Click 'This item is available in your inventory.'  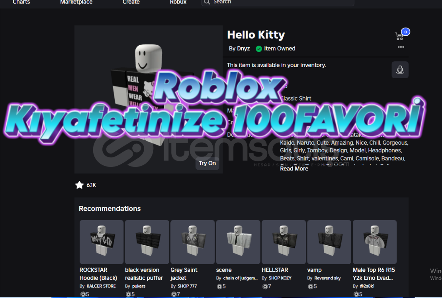[276, 65]
